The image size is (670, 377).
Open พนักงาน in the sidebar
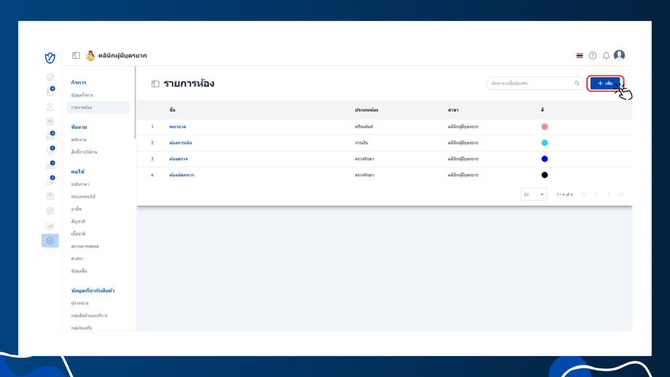coord(79,139)
